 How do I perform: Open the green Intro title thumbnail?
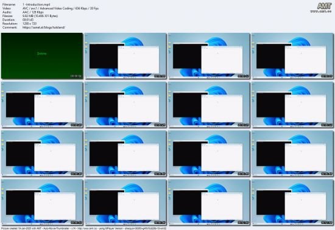[42, 56]
